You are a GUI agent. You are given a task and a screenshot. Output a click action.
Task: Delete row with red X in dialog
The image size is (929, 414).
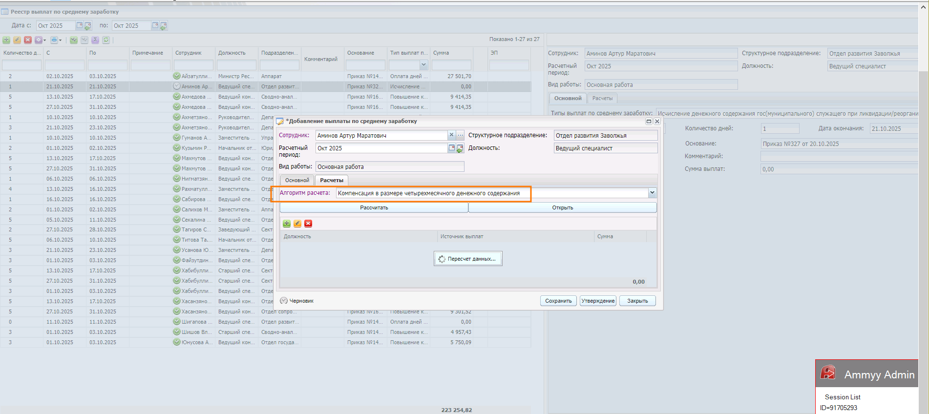[x=308, y=224]
